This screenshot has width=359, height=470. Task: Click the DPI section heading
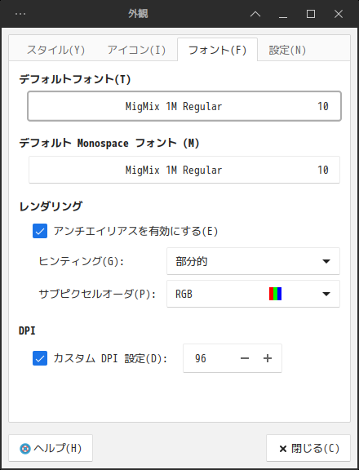click(x=27, y=330)
